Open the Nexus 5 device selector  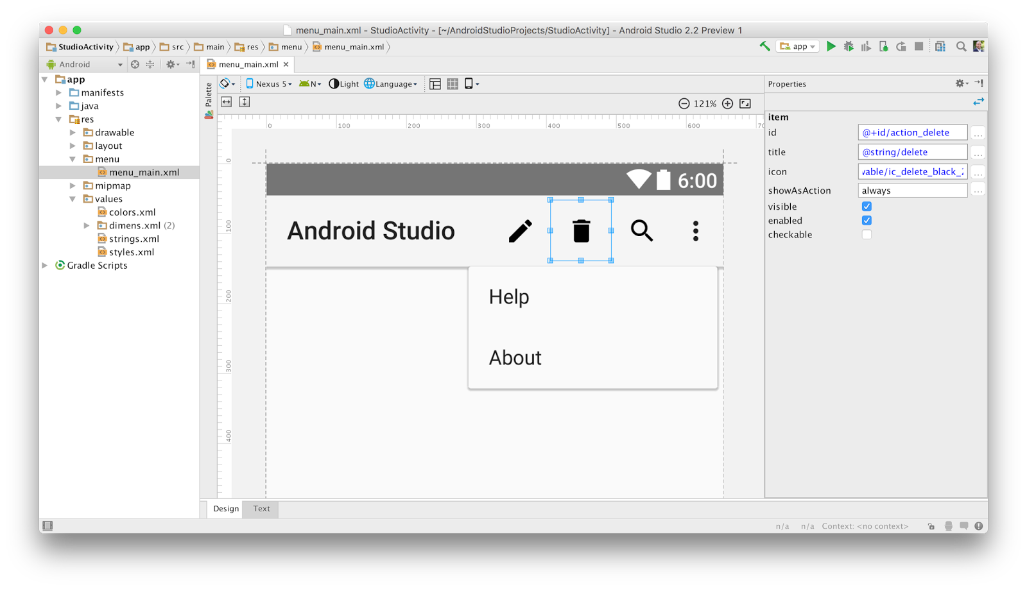268,83
